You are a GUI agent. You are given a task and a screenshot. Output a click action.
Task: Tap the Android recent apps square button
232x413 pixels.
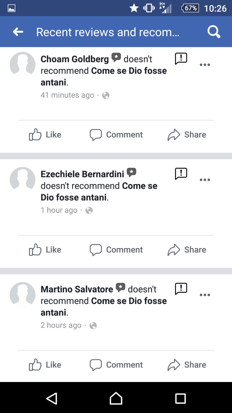tap(180, 398)
